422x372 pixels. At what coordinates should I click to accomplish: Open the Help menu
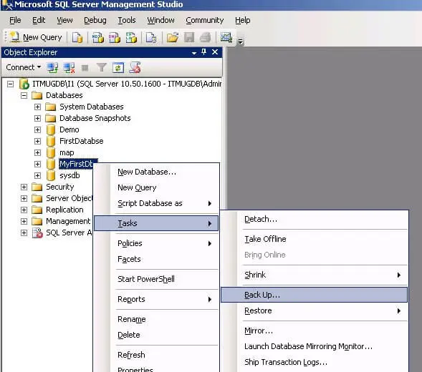[242, 20]
